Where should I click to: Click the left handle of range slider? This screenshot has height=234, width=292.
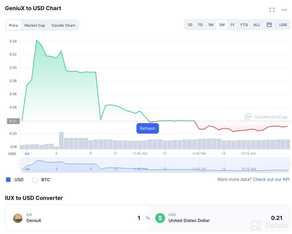click(20, 164)
